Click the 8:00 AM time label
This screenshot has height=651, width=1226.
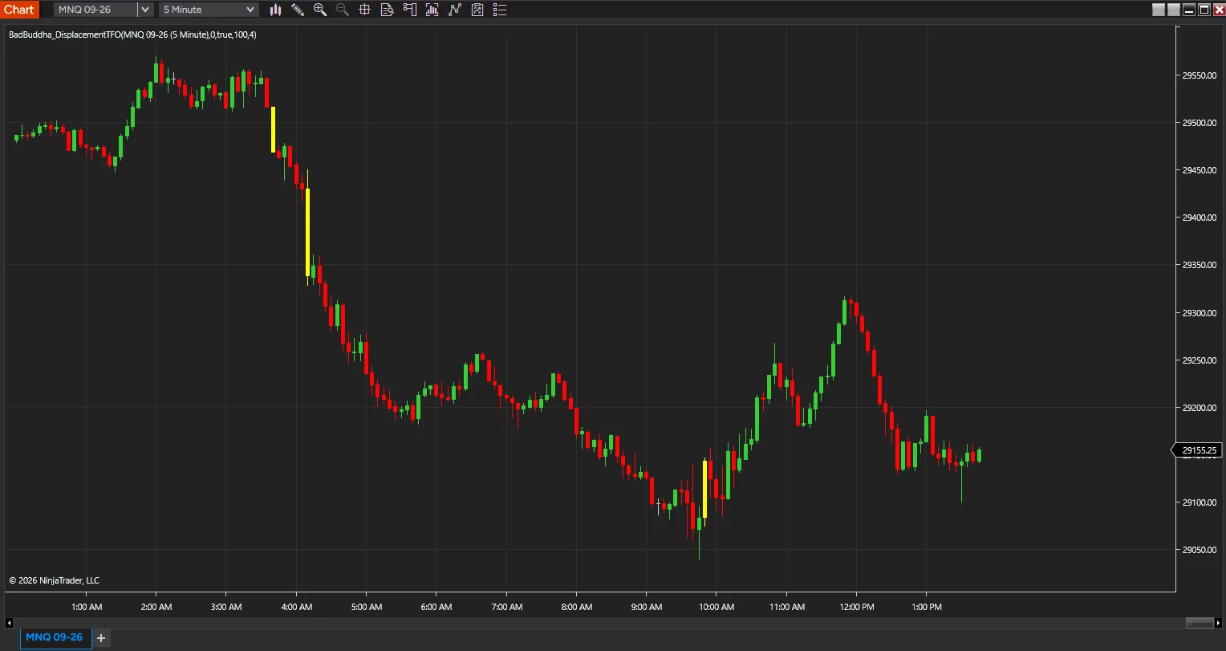[x=577, y=607]
